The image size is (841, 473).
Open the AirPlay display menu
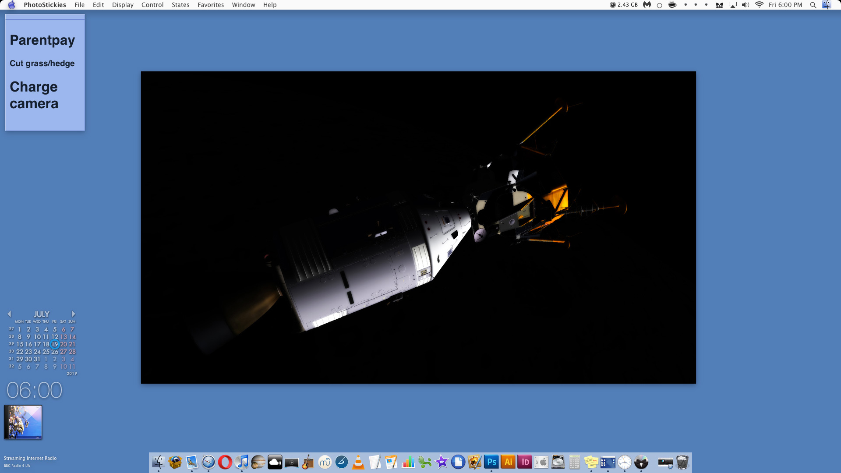click(x=732, y=5)
